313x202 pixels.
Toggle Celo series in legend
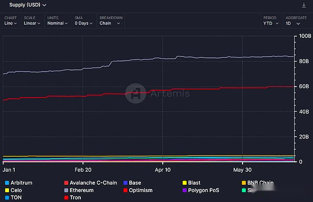pos(14,190)
